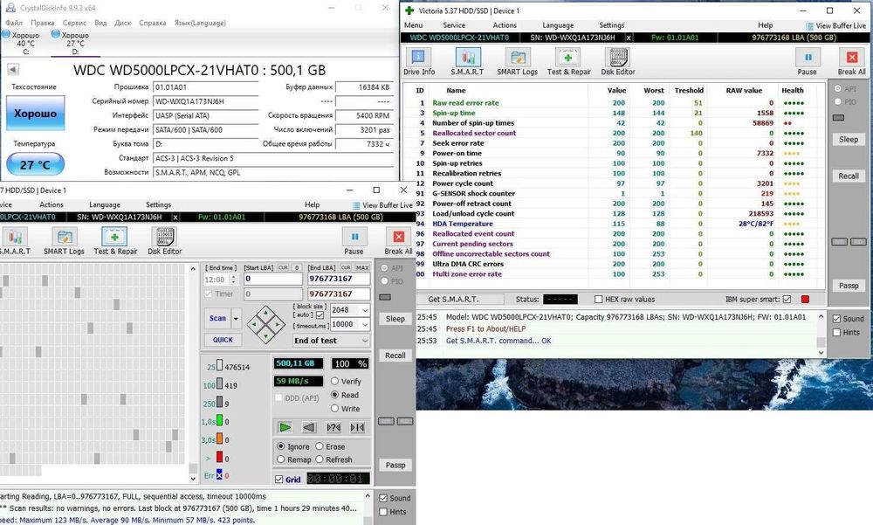Click the x beside serial number in SMART-table window

pos(629,38)
